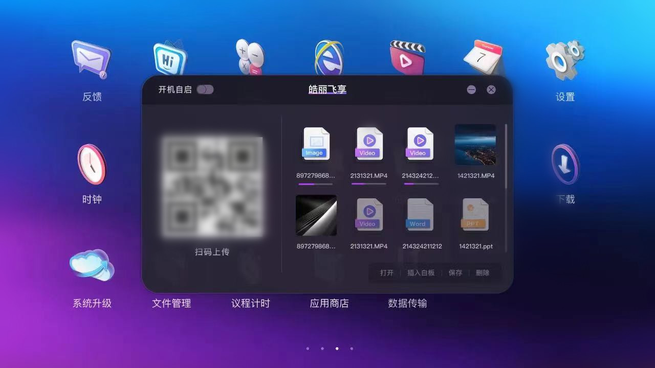Go to the first page indicator dot
This screenshot has width=655, height=368.
tap(308, 349)
